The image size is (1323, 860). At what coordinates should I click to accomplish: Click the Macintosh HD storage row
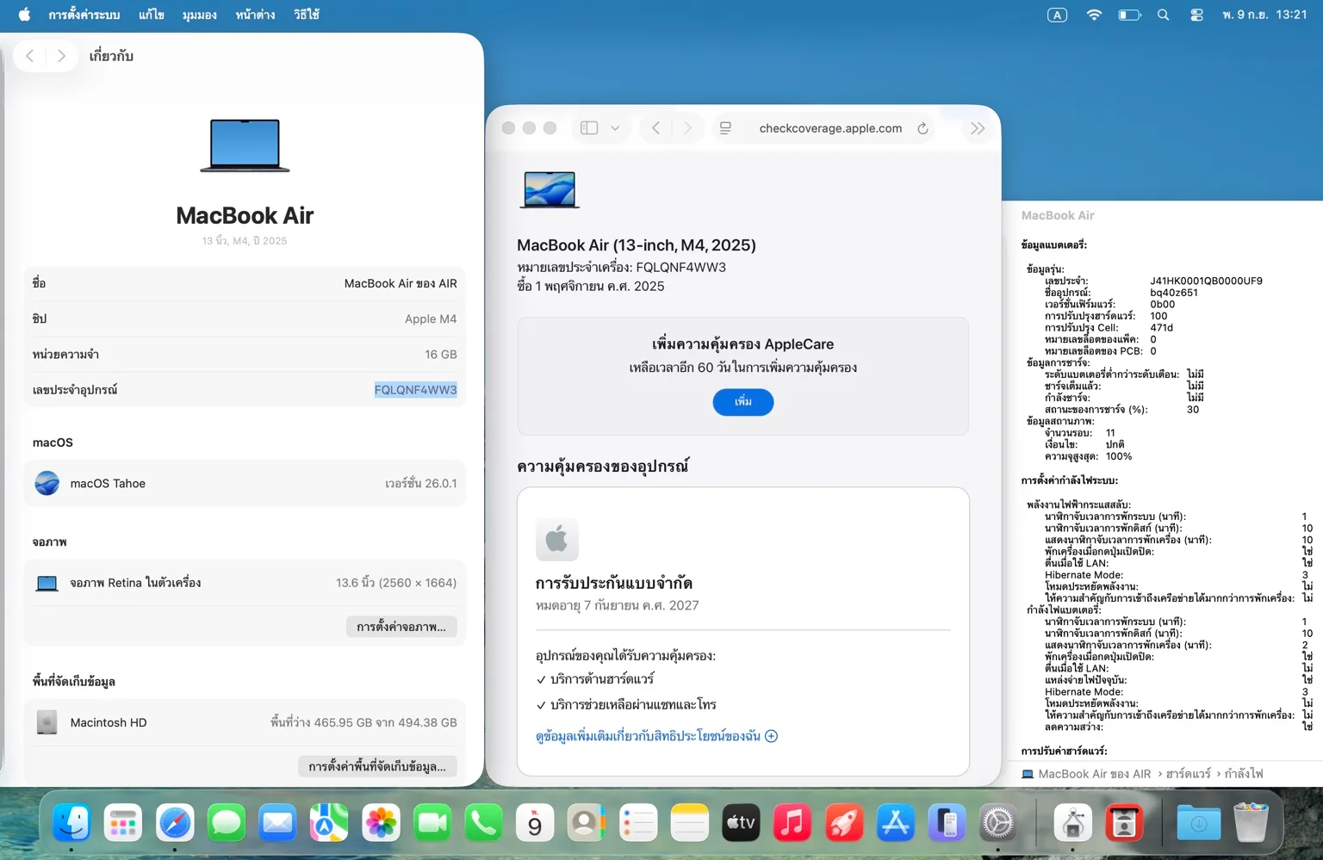[245, 722]
